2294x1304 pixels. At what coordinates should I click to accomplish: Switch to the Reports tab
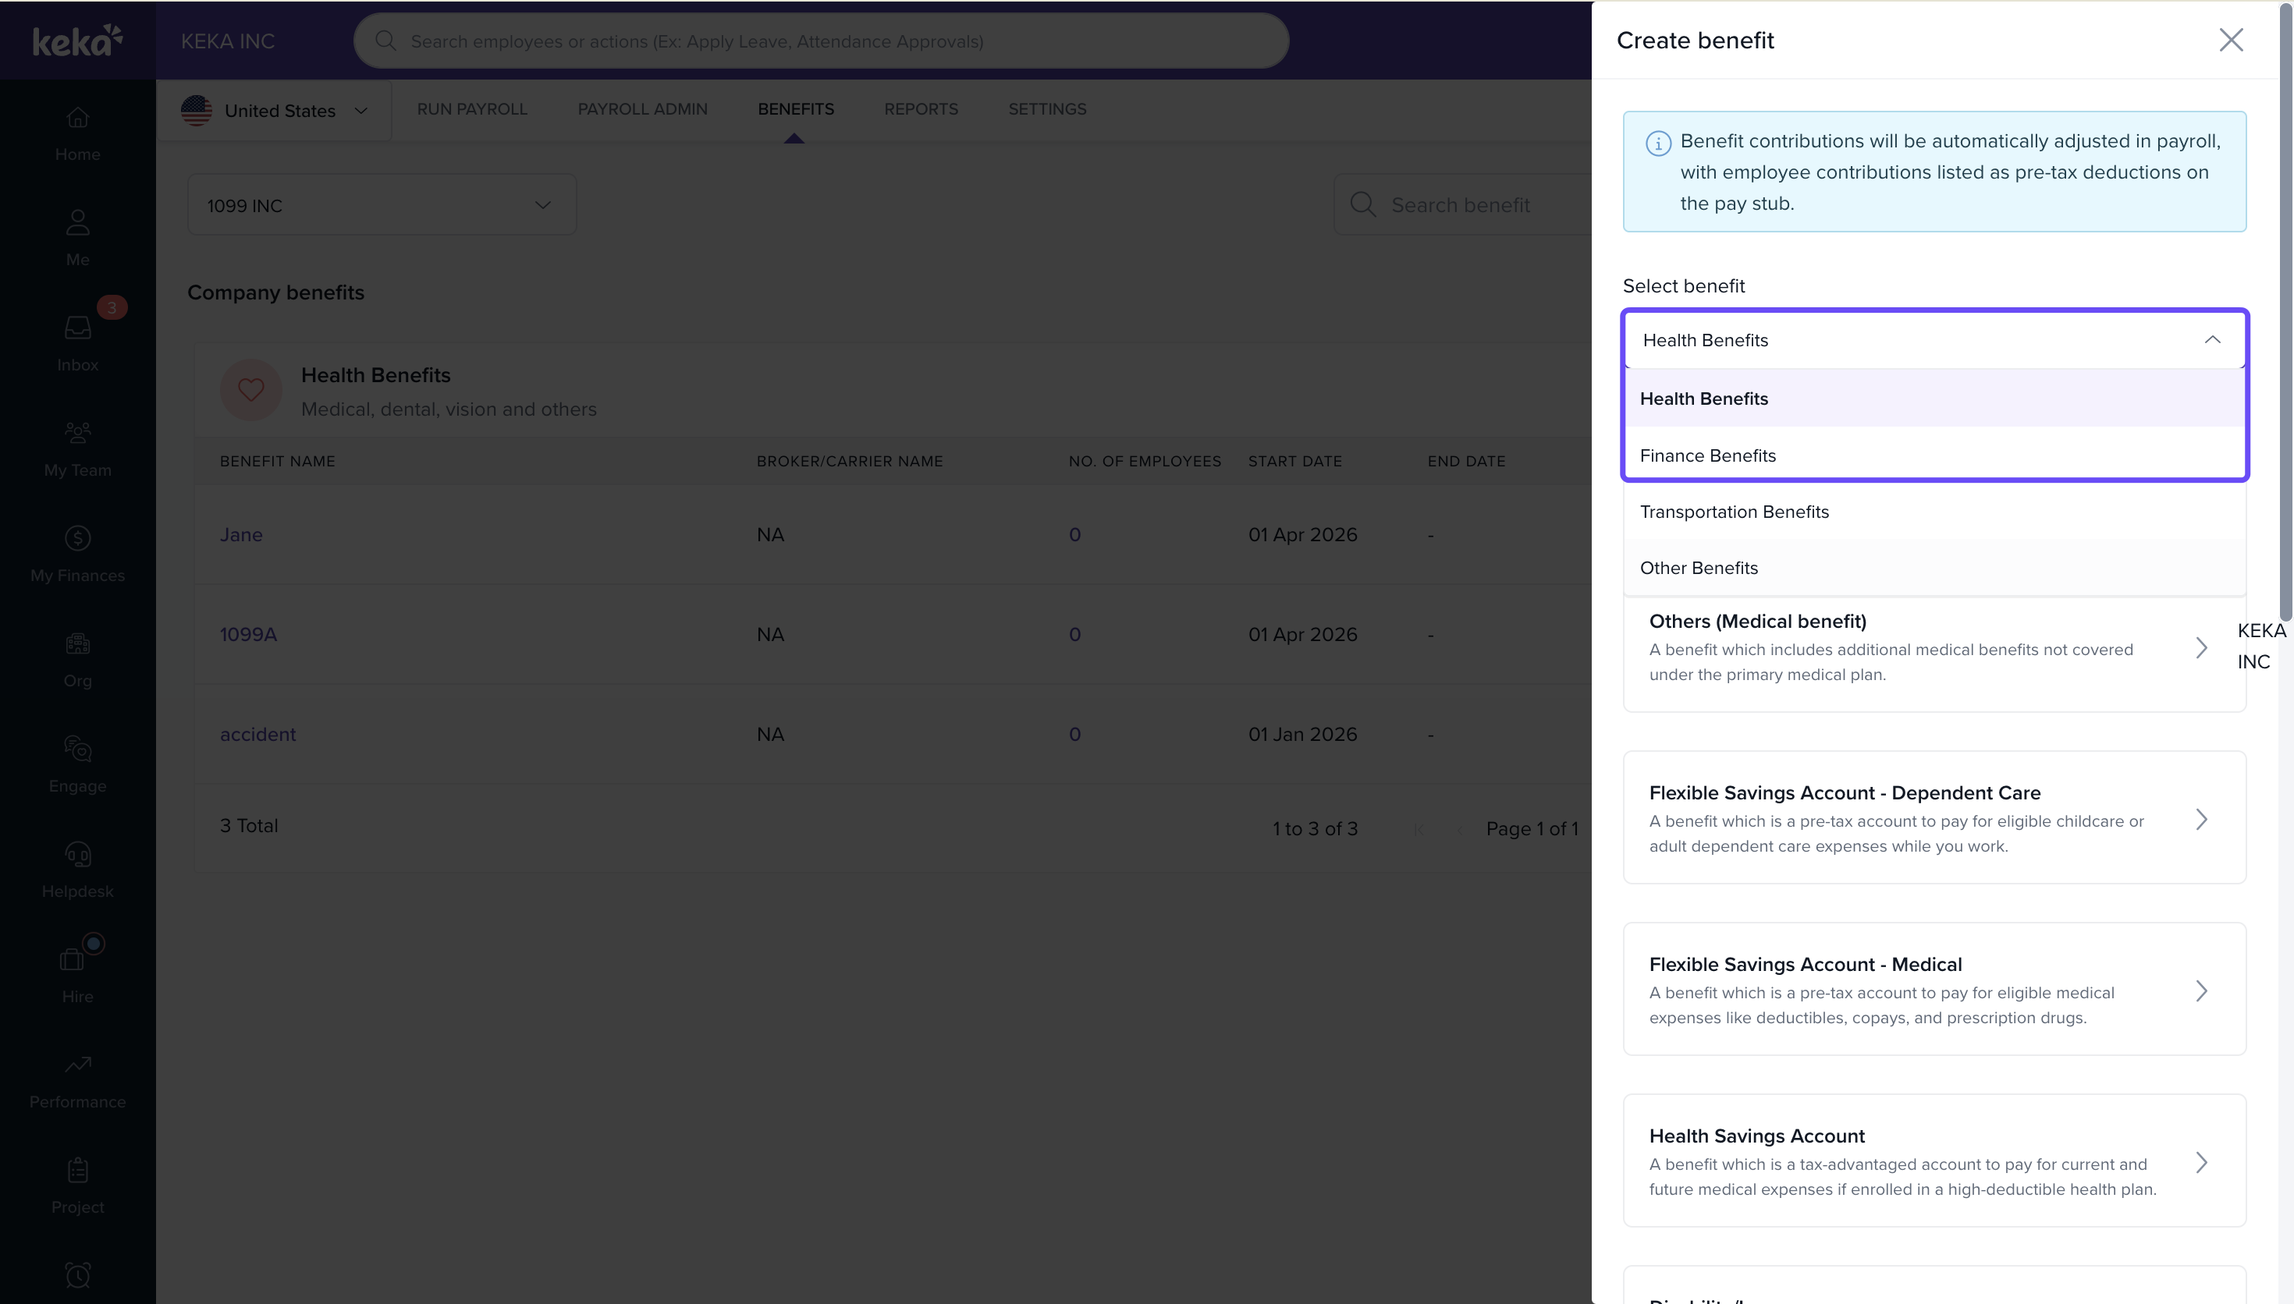pyautogui.click(x=920, y=109)
